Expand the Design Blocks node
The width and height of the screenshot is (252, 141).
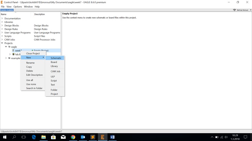pos(2,25)
